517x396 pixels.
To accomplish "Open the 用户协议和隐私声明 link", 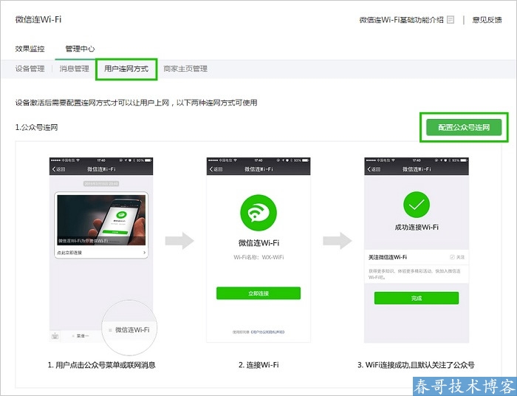I will point(267,332).
